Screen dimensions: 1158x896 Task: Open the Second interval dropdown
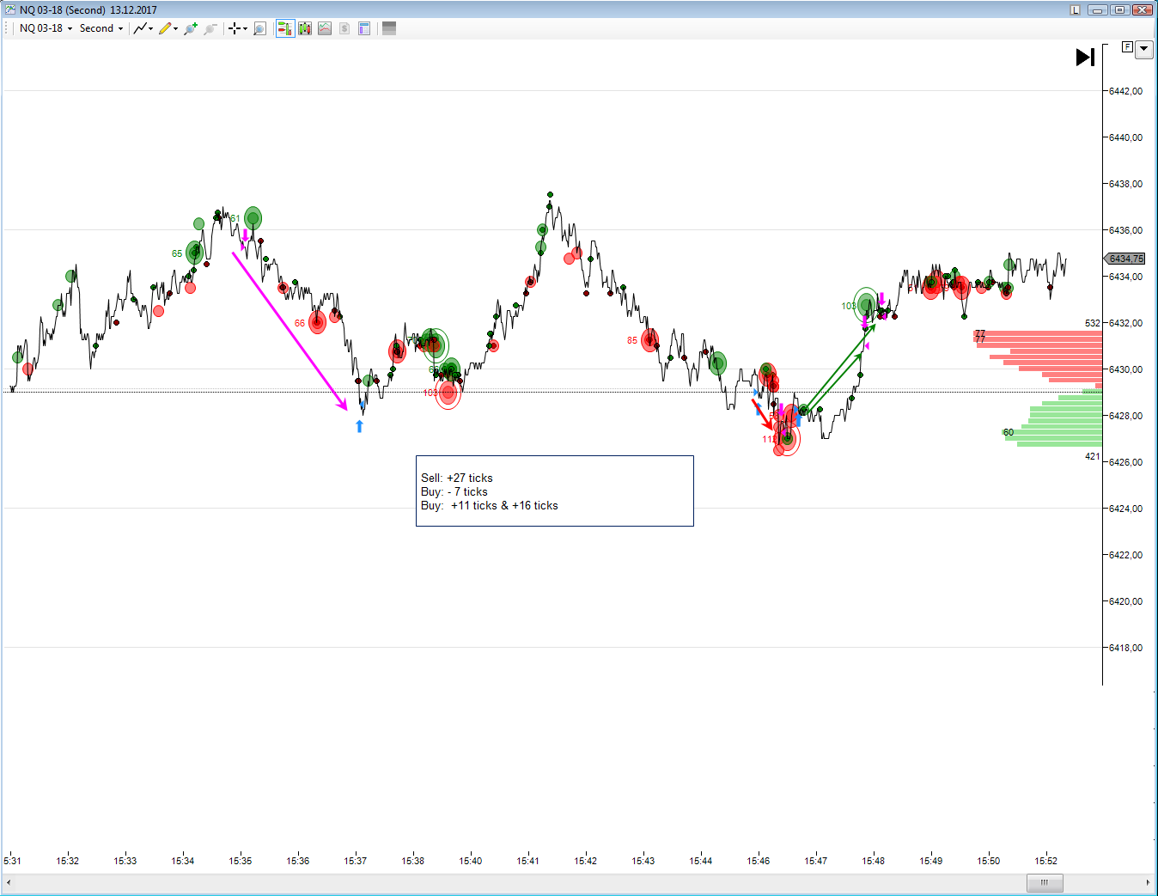coord(101,28)
